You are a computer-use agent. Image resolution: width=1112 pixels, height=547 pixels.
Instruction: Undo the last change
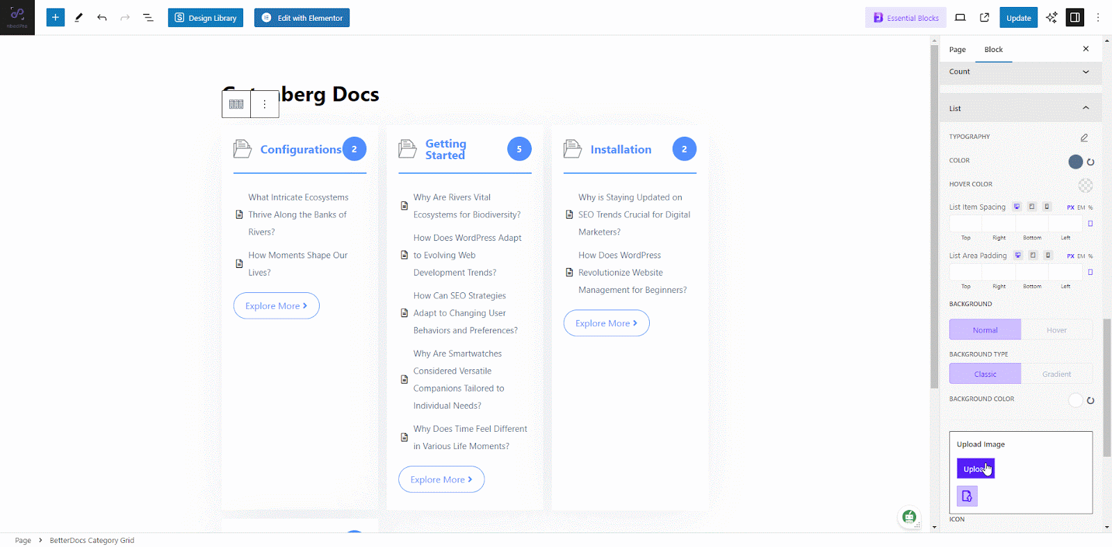pos(102,17)
